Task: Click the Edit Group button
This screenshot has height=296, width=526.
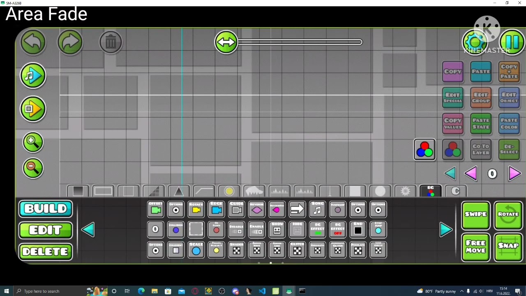Action: (481, 98)
